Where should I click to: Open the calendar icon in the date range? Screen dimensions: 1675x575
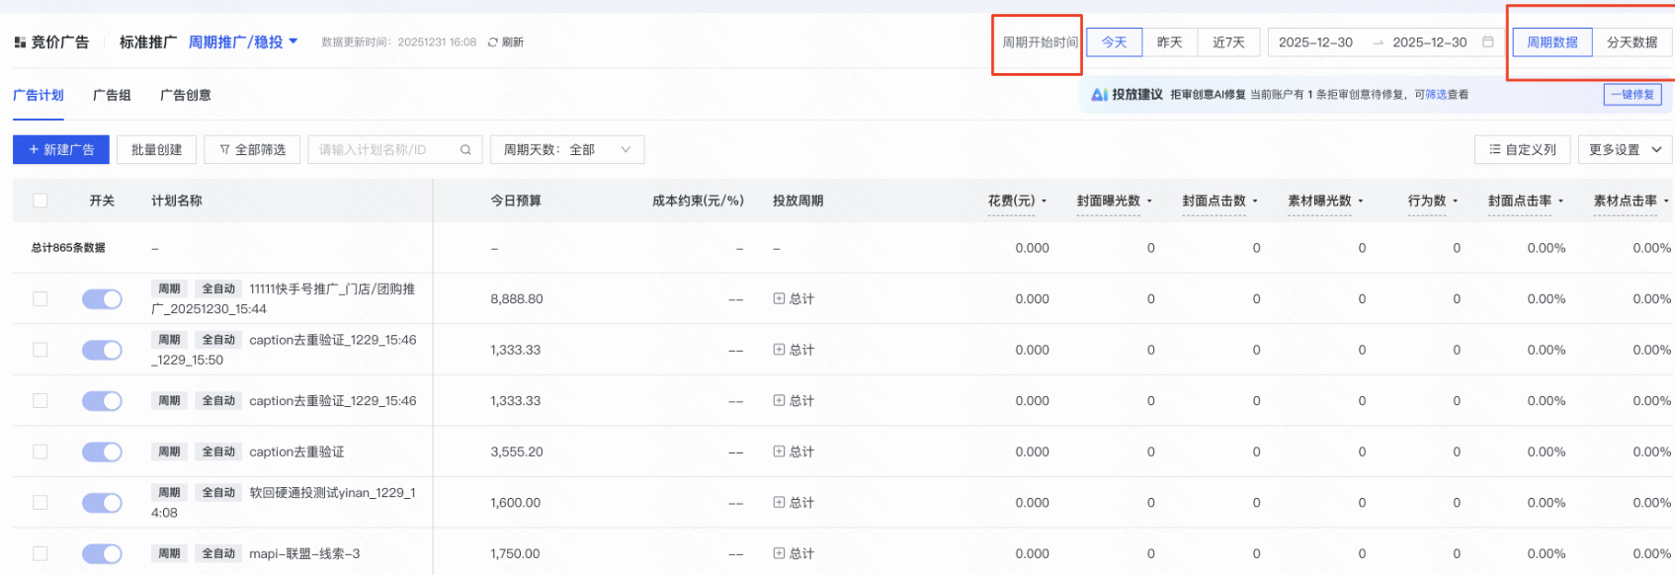(1487, 42)
